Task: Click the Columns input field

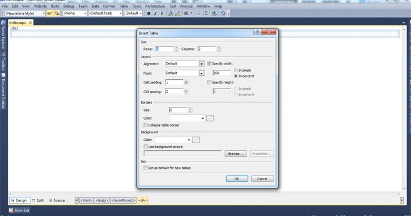Action: pos(207,49)
